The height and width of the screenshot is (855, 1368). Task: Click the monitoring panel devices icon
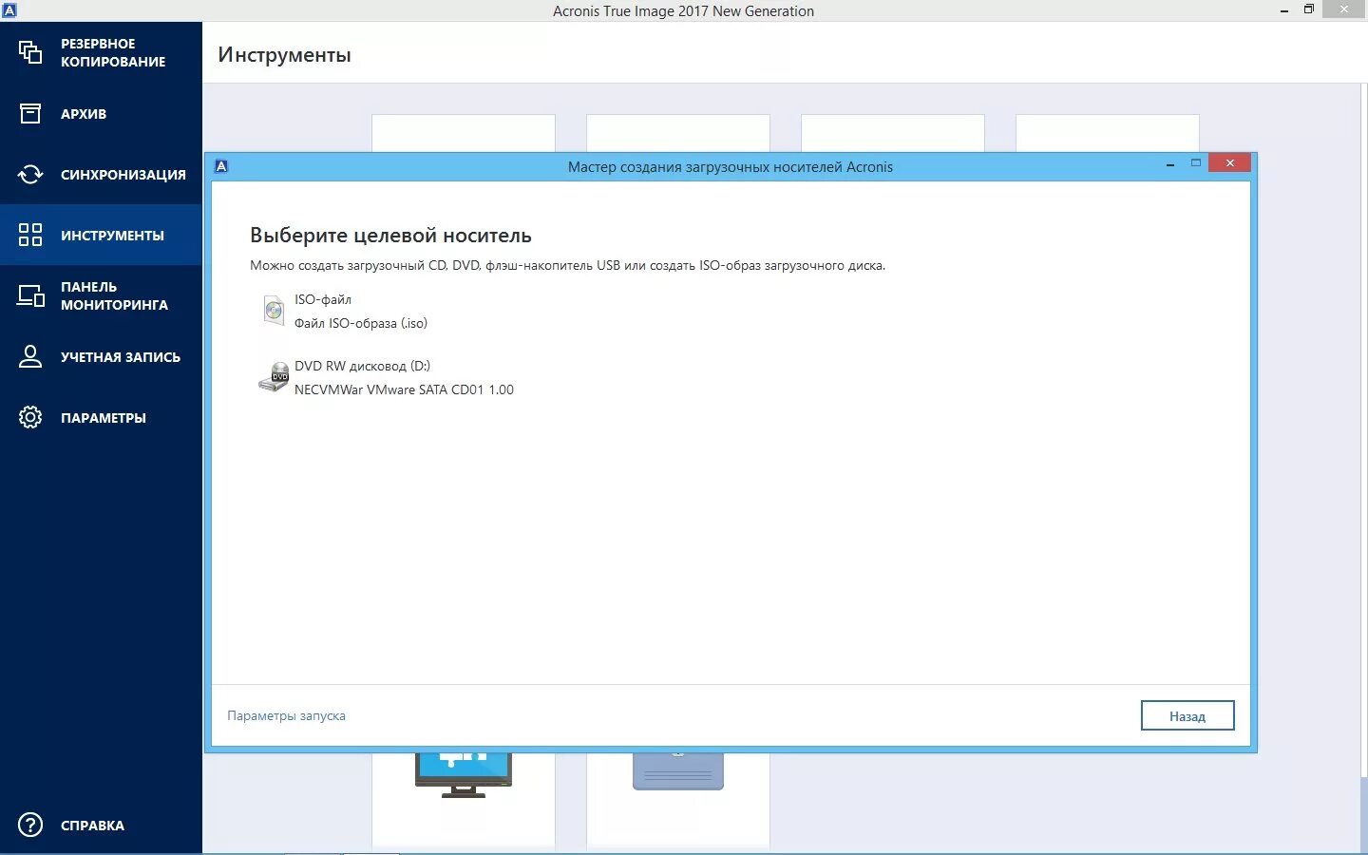click(30, 295)
